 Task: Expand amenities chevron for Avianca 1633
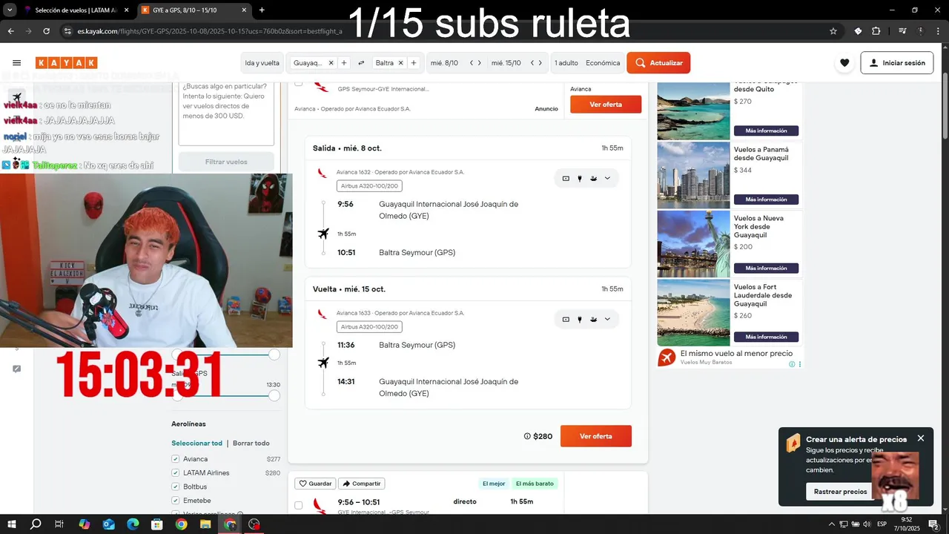coord(607,319)
